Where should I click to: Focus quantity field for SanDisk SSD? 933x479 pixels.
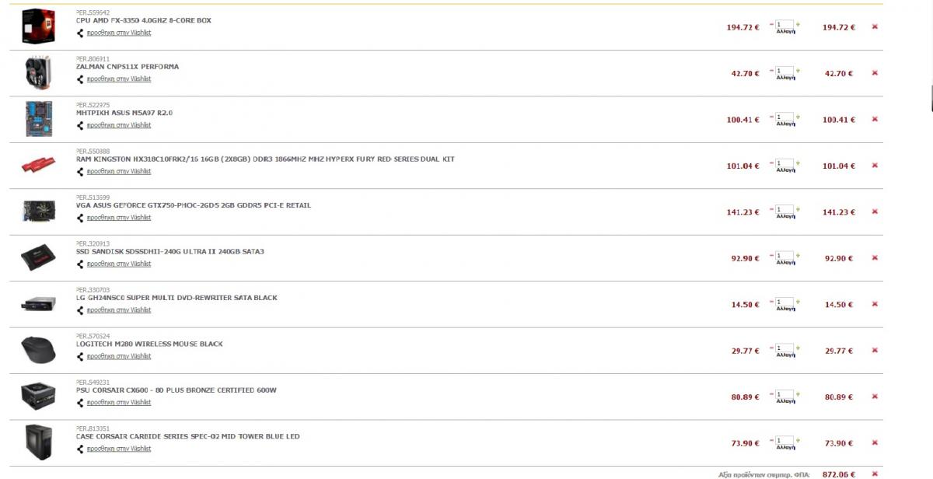[784, 256]
